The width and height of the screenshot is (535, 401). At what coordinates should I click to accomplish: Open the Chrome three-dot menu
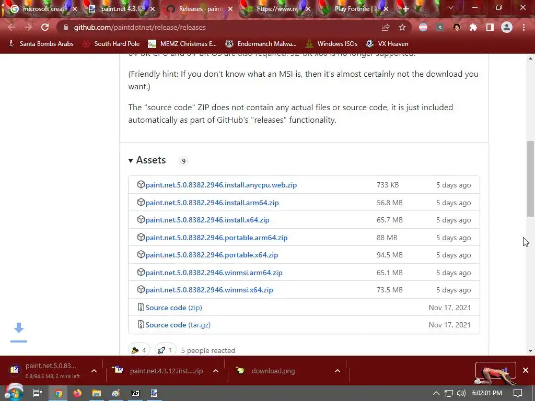pos(524,27)
